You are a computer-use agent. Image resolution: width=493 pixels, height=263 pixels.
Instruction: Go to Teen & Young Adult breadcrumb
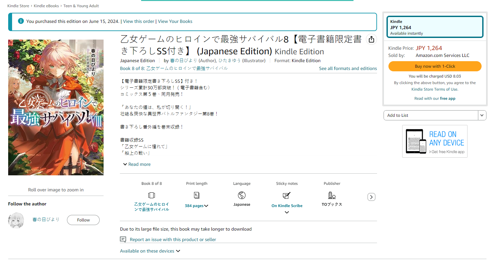tap(81, 6)
